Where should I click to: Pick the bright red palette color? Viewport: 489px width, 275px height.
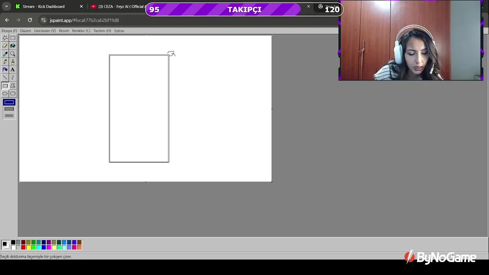click(x=23, y=247)
